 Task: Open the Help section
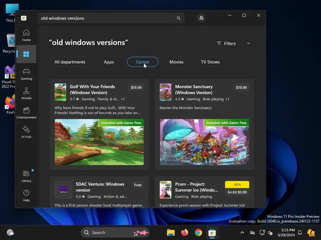click(26, 196)
